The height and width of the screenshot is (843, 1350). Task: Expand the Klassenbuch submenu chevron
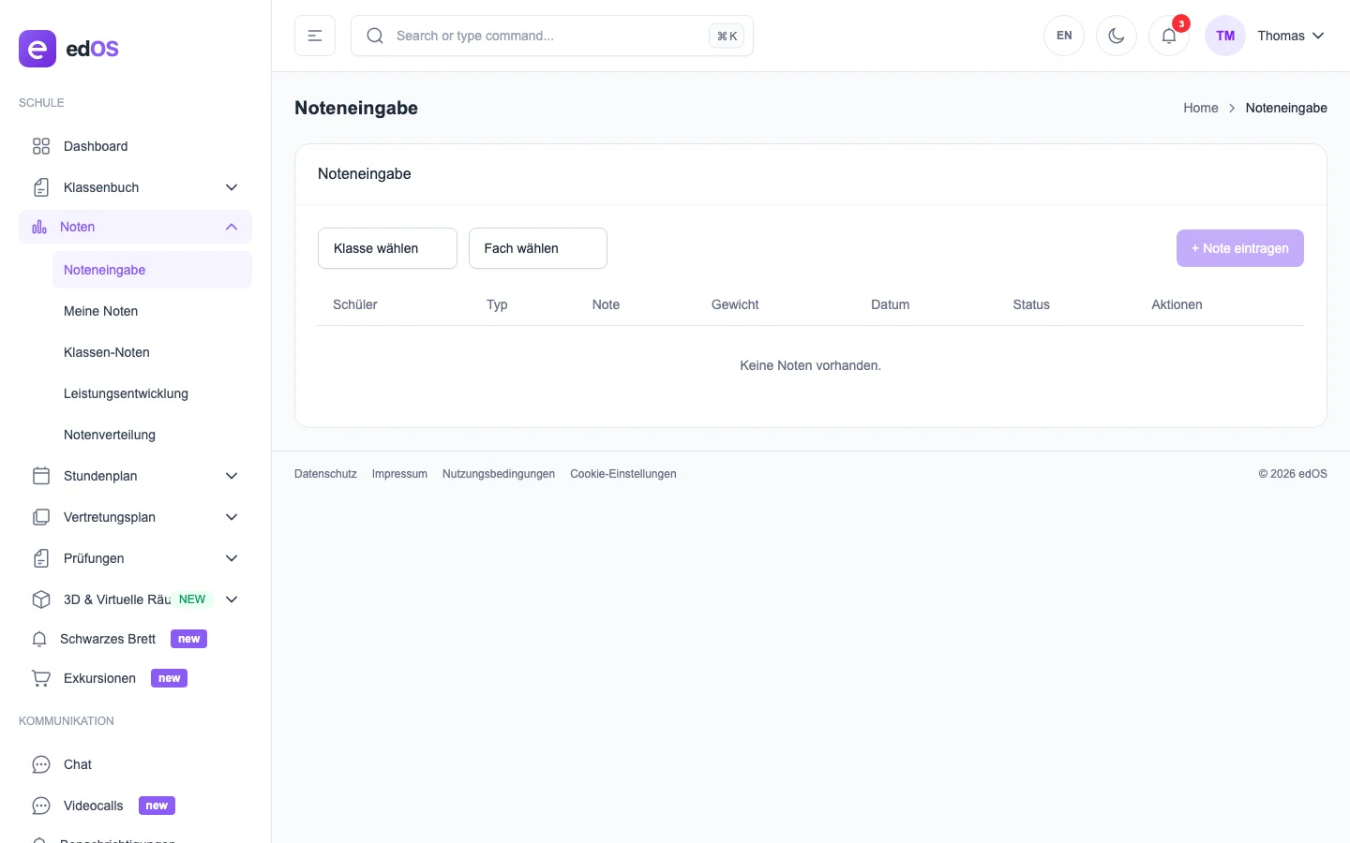coord(232,187)
